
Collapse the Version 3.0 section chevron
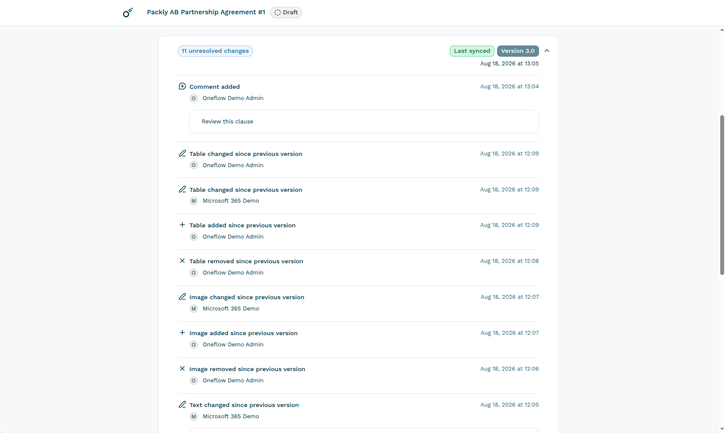(x=547, y=51)
